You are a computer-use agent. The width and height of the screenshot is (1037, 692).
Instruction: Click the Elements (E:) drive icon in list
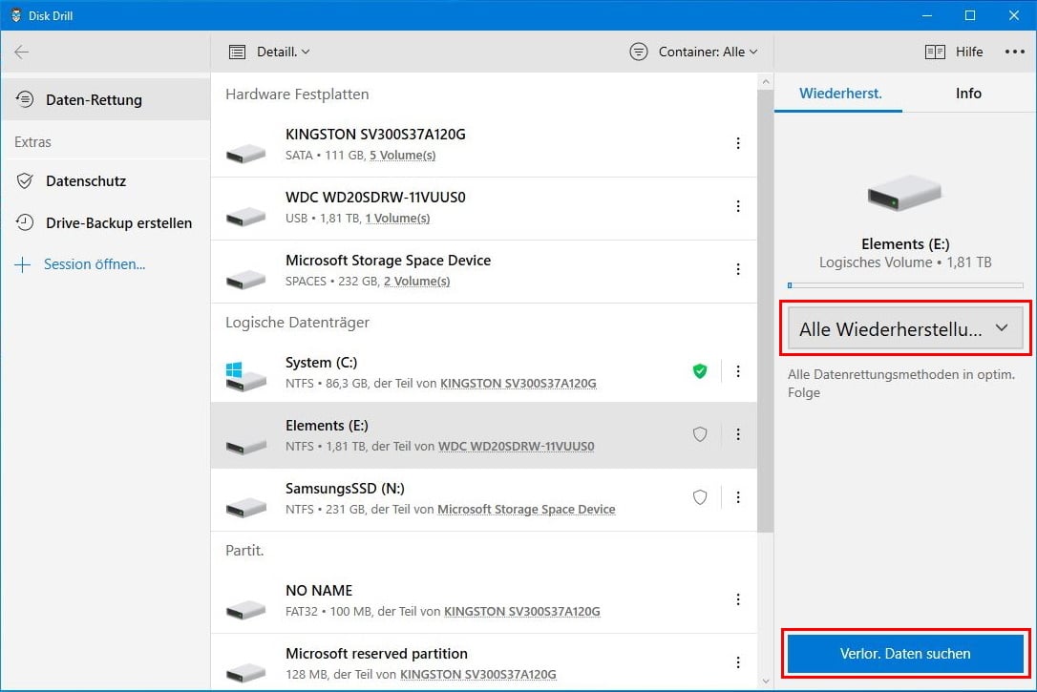click(245, 446)
